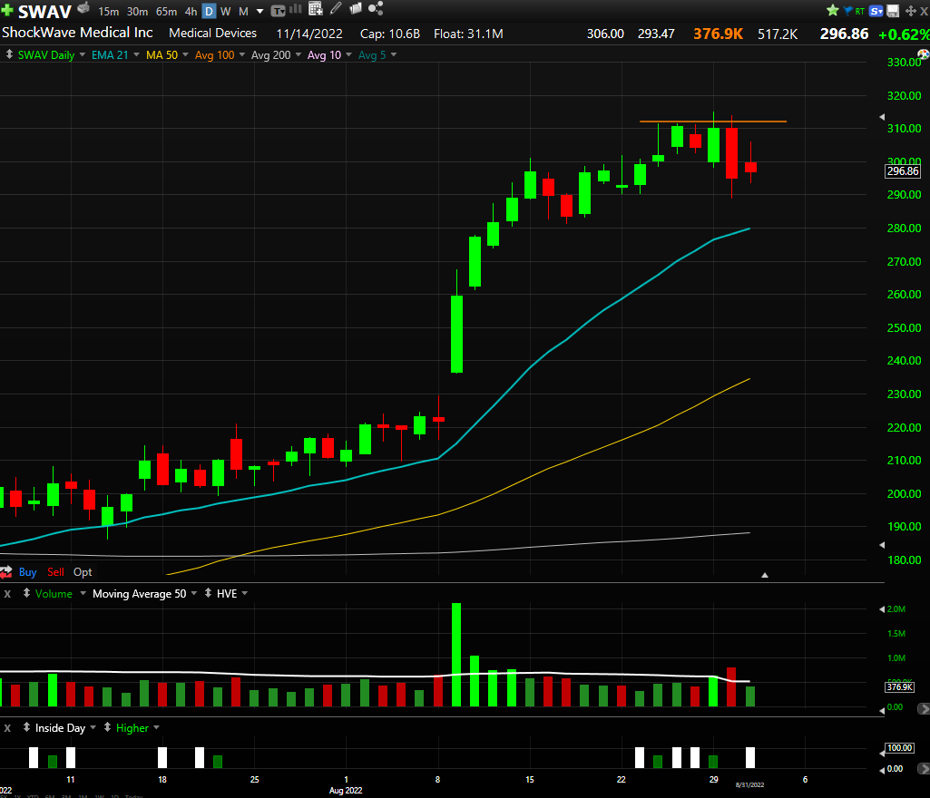Click the right arrow beside volume 0.00

924,708
